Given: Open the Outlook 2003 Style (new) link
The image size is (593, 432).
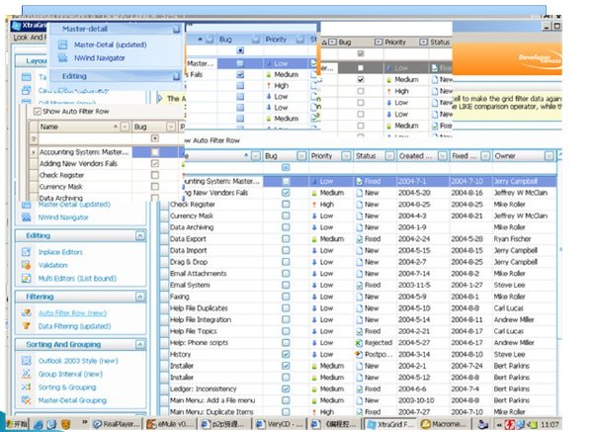Looking at the screenshot, I should coord(78,361).
